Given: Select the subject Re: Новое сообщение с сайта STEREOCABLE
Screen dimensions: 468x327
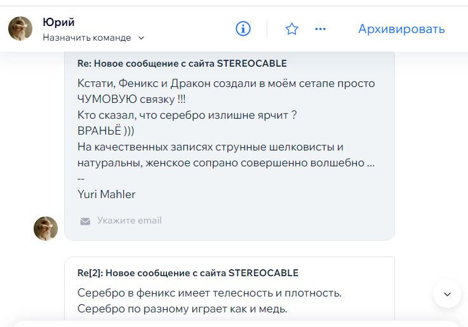Looking at the screenshot, I should [182, 63].
